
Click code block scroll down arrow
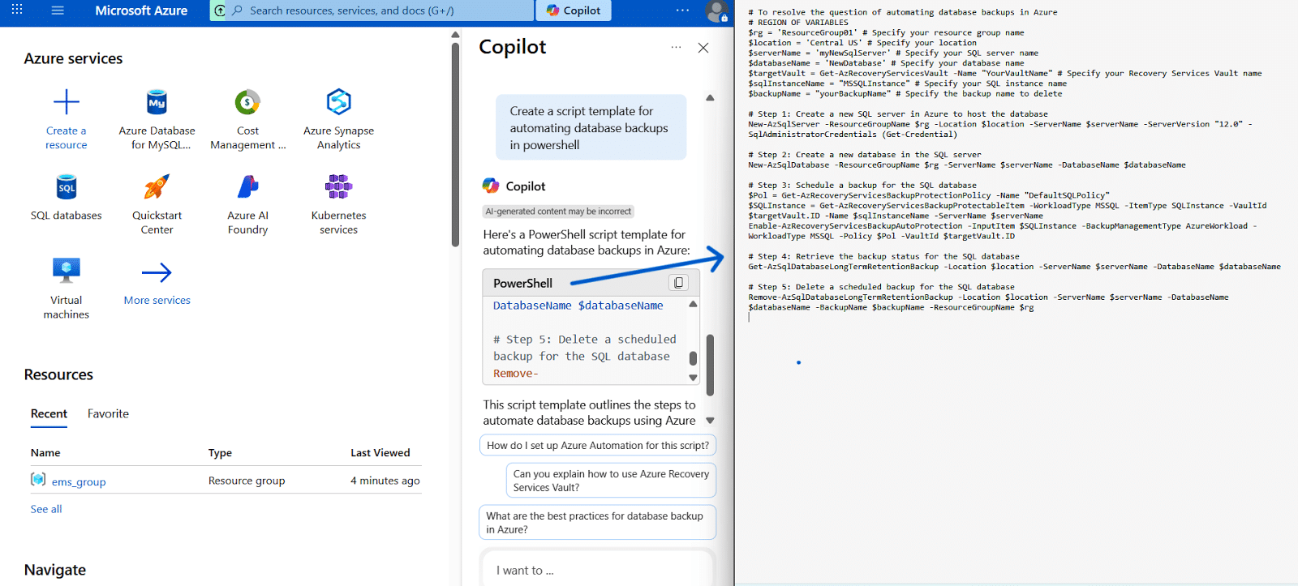click(x=693, y=378)
